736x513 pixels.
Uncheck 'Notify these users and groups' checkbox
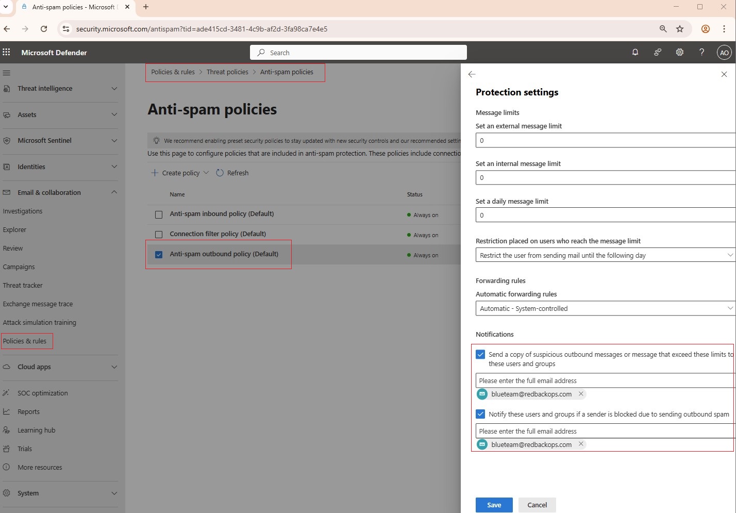click(x=480, y=414)
